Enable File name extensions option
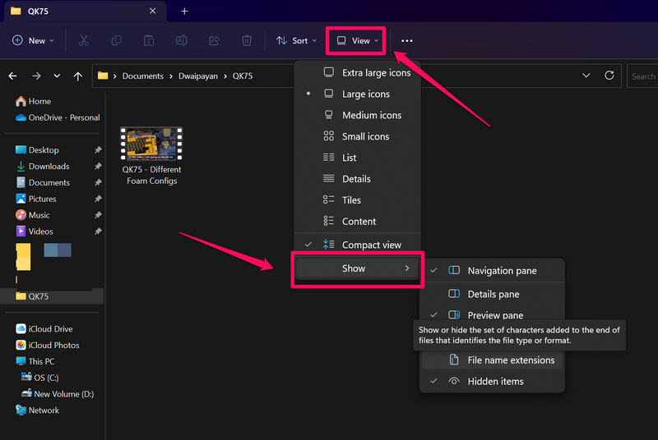This screenshot has height=440, width=658. click(510, 360)
